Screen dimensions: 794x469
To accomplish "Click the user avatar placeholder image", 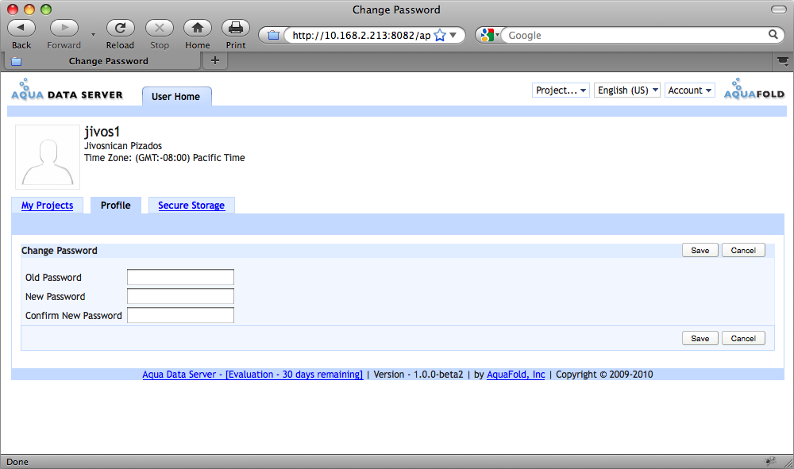I will (x=48, y=157).
